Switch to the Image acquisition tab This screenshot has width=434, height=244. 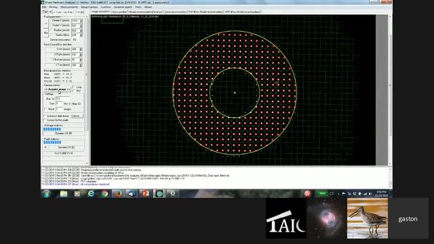point(100,12)
